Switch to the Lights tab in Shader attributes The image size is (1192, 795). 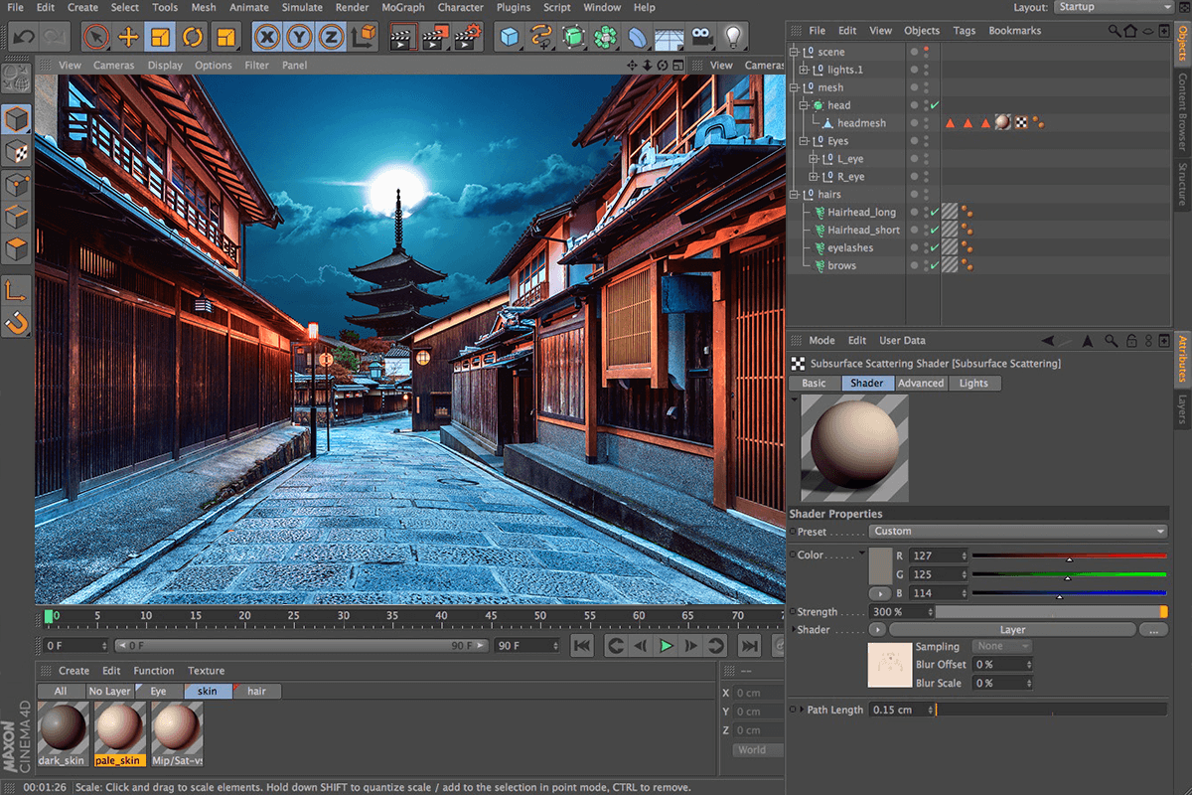[974, 383]
